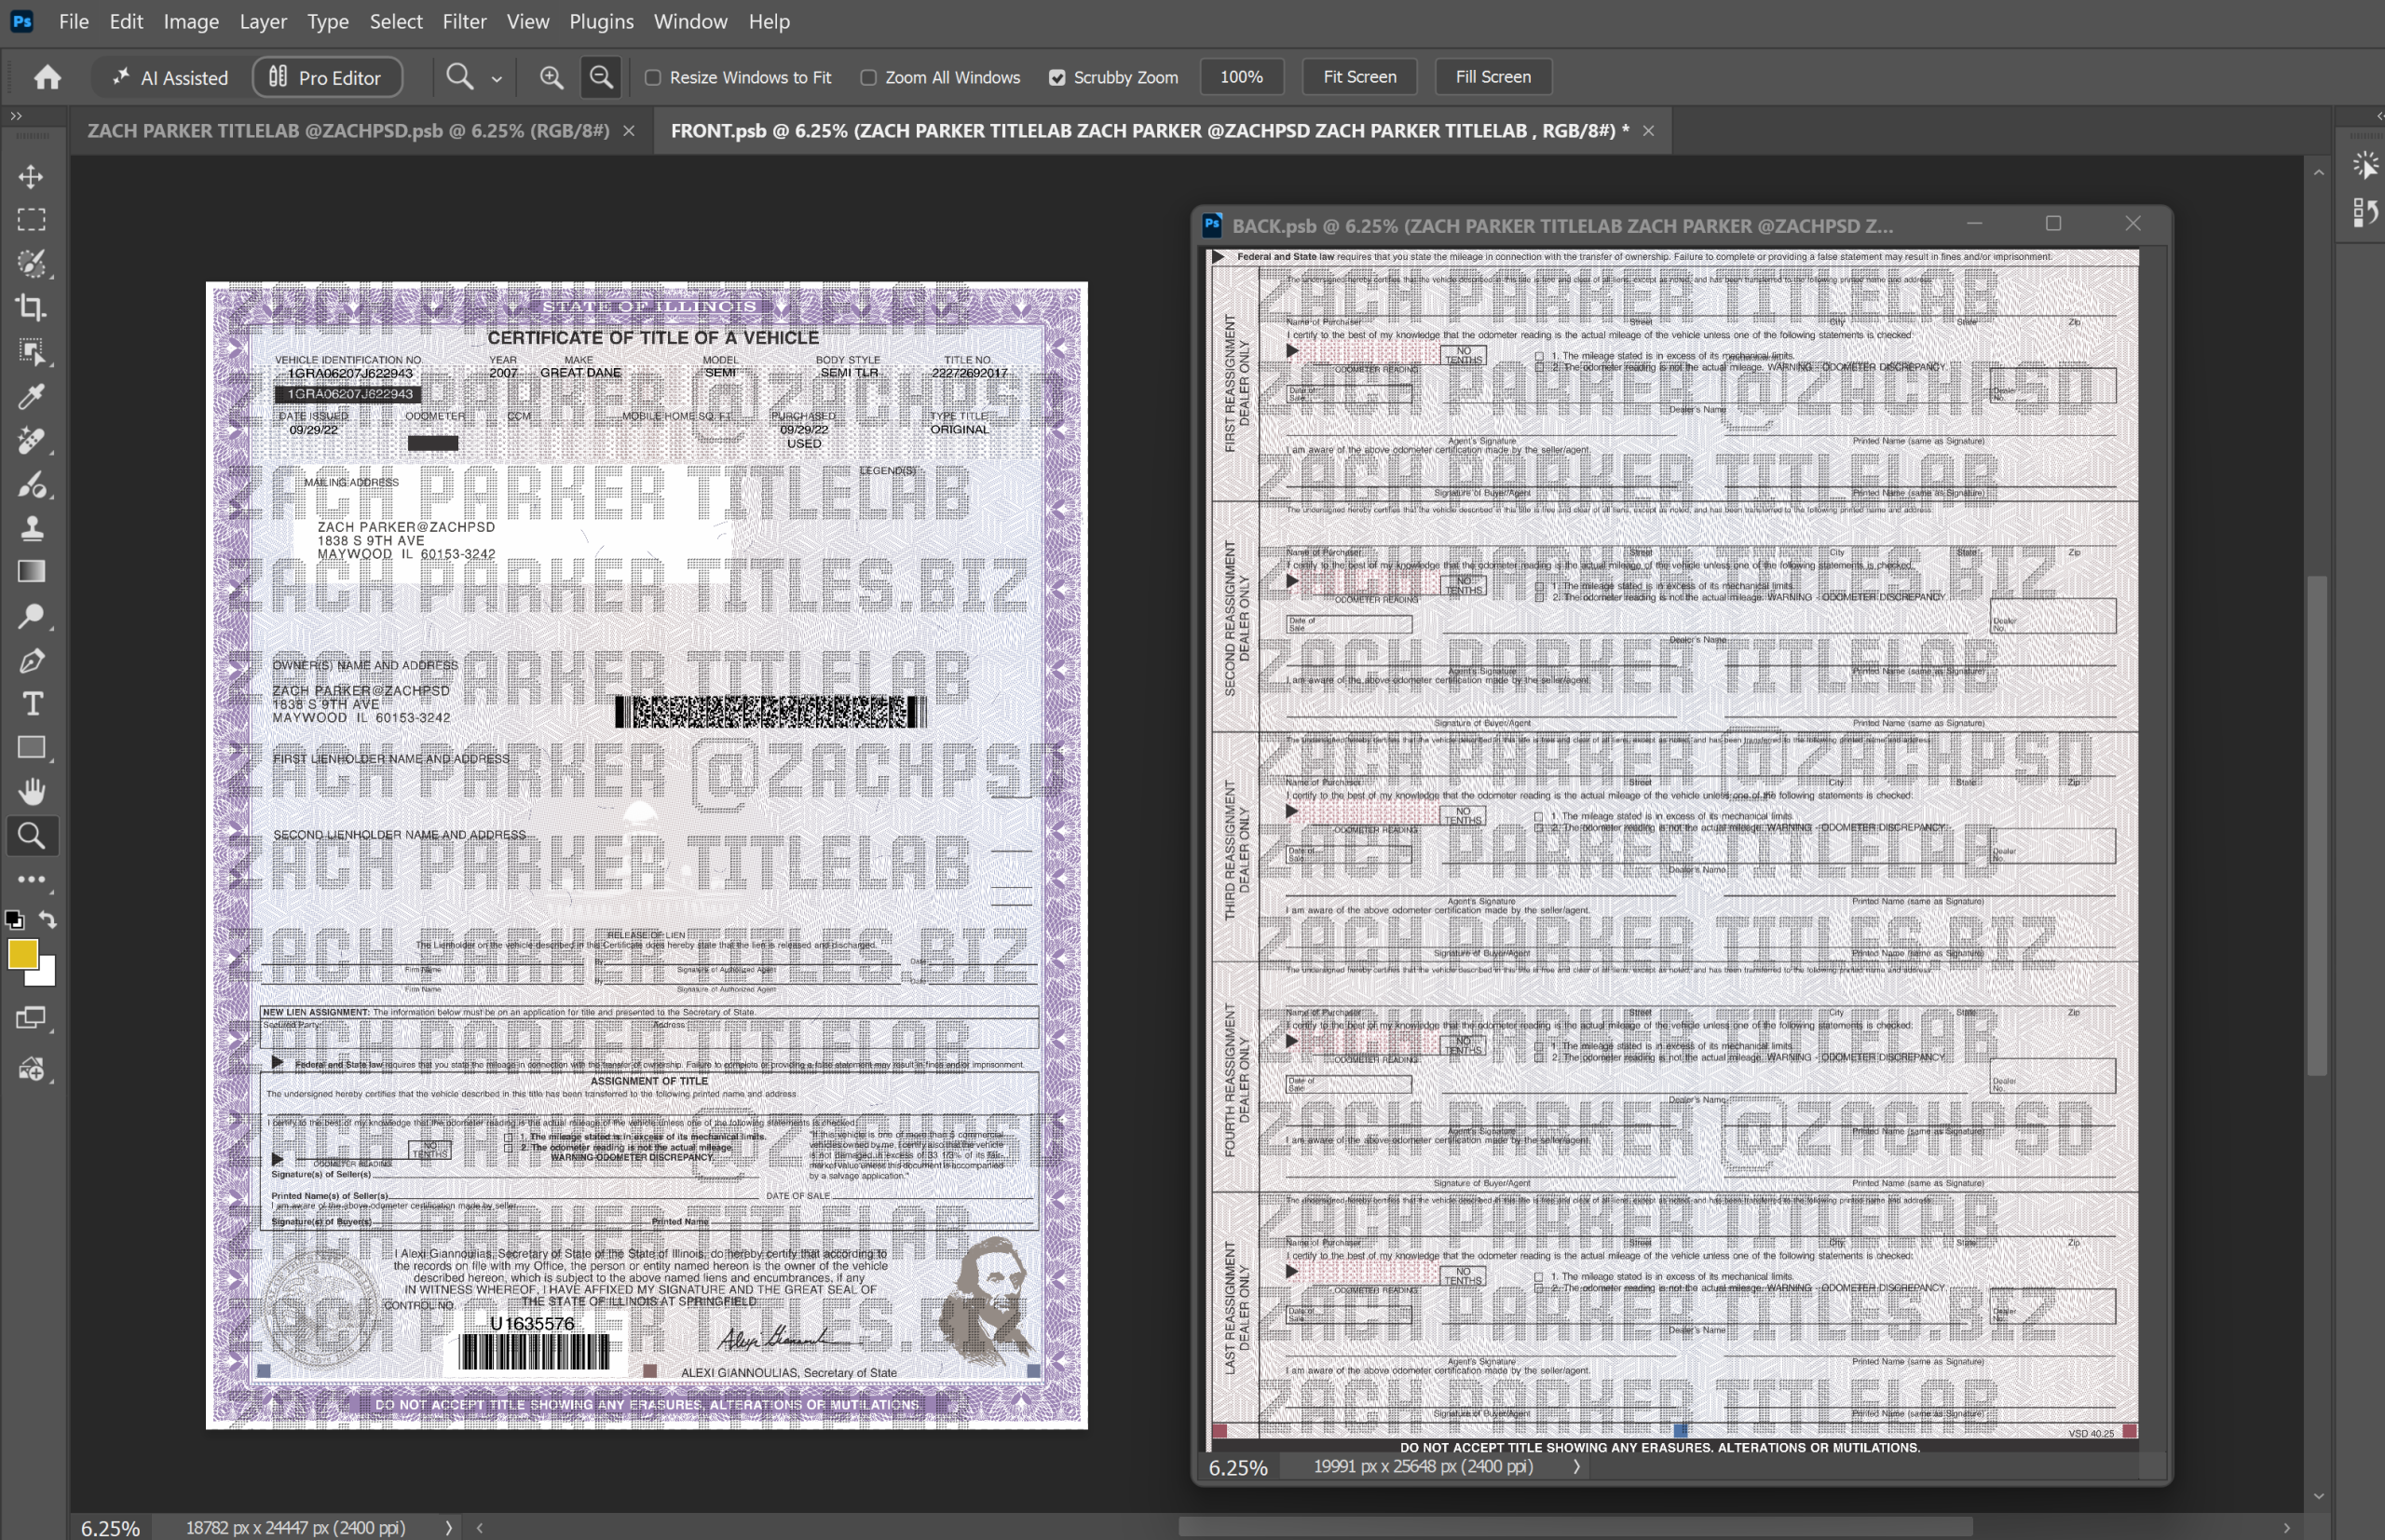Expand the BACK.psb status bar info arrow
This screenshot has width=2385, height=1540.
[1577, 1466]
